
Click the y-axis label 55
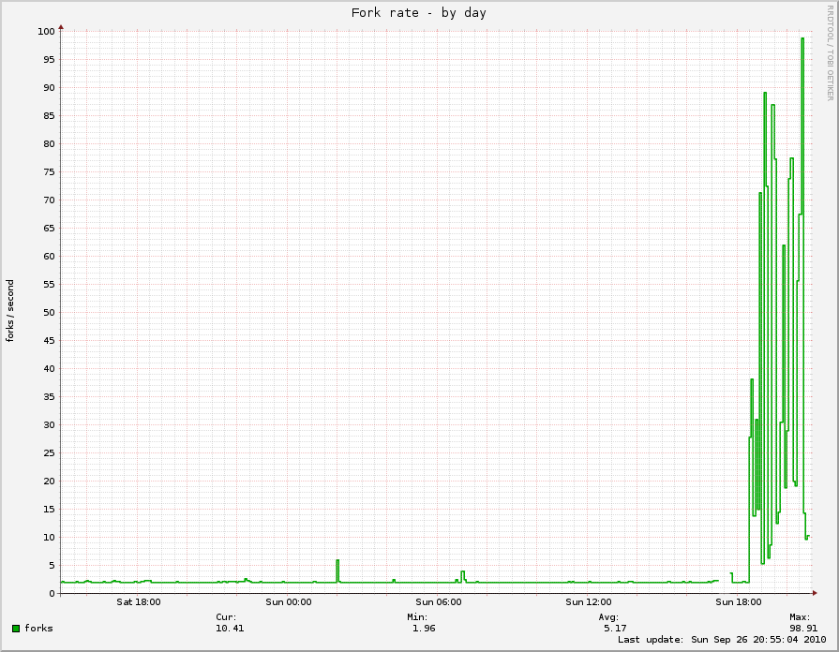point(49,285)
